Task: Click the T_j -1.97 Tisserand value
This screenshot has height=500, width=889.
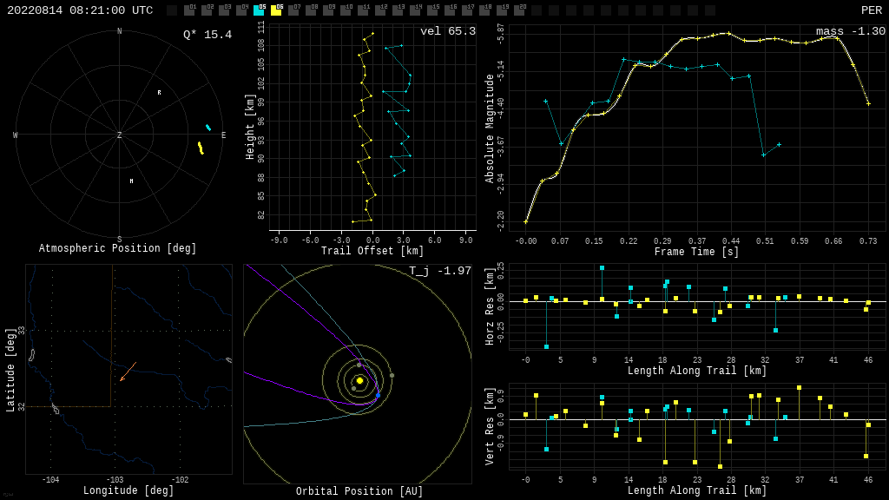Action: [440, 271]
